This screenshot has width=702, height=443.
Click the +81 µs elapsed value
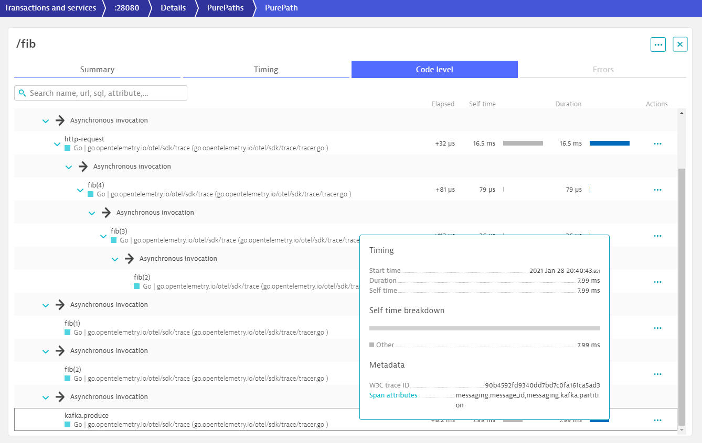(445, 190)
